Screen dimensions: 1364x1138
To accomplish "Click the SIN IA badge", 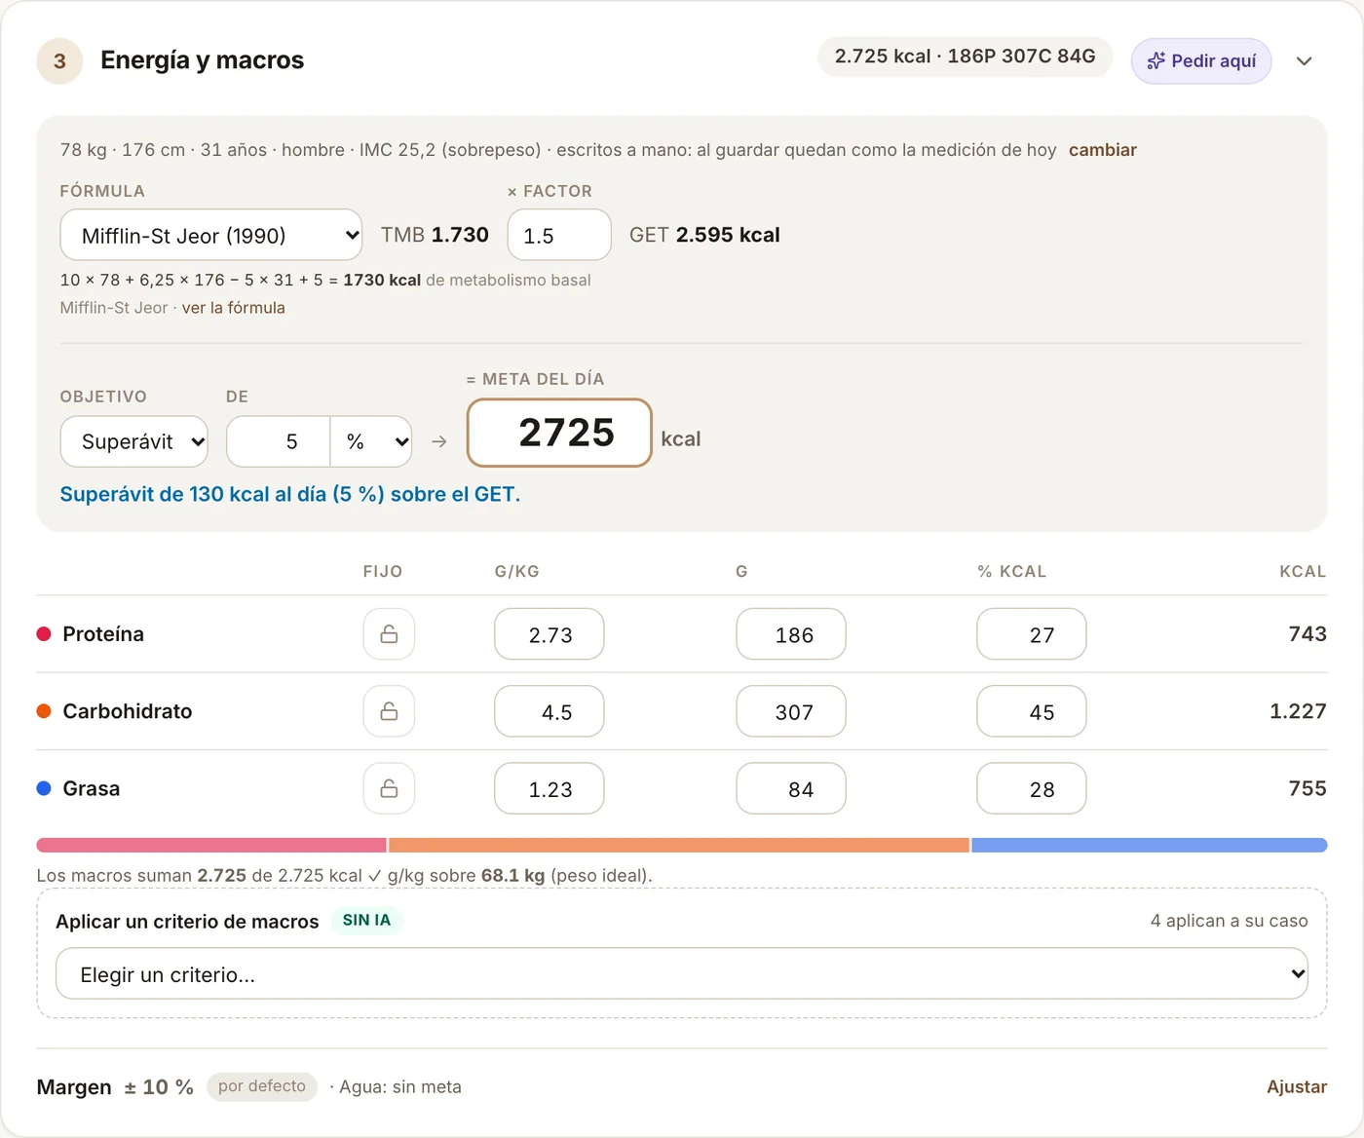I will click(x=366, y=920).
